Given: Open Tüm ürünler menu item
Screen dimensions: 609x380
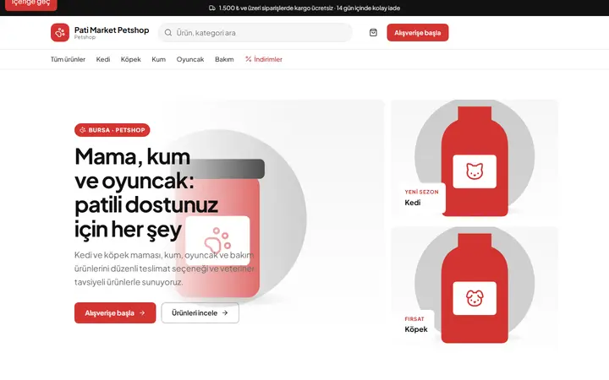Looking at the screenshot, I should 68,59.
